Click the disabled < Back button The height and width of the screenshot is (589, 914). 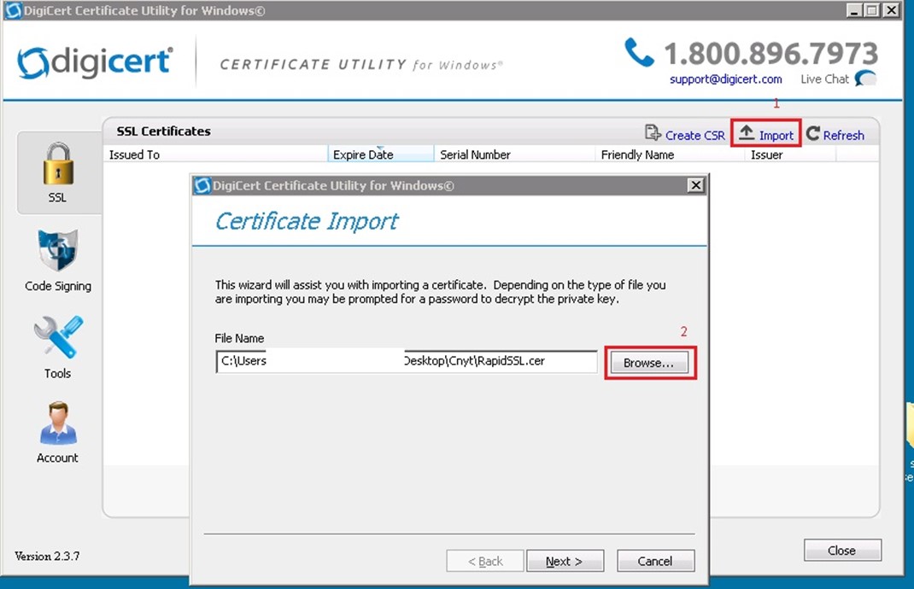485,561
